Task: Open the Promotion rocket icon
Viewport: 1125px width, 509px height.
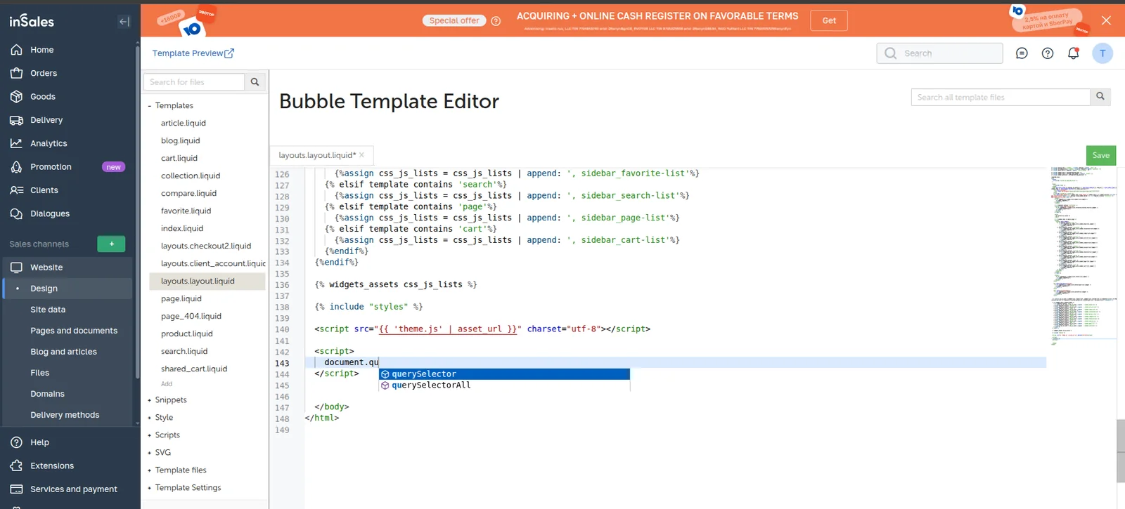Action: pyautogui.click(x=17, y=167)
